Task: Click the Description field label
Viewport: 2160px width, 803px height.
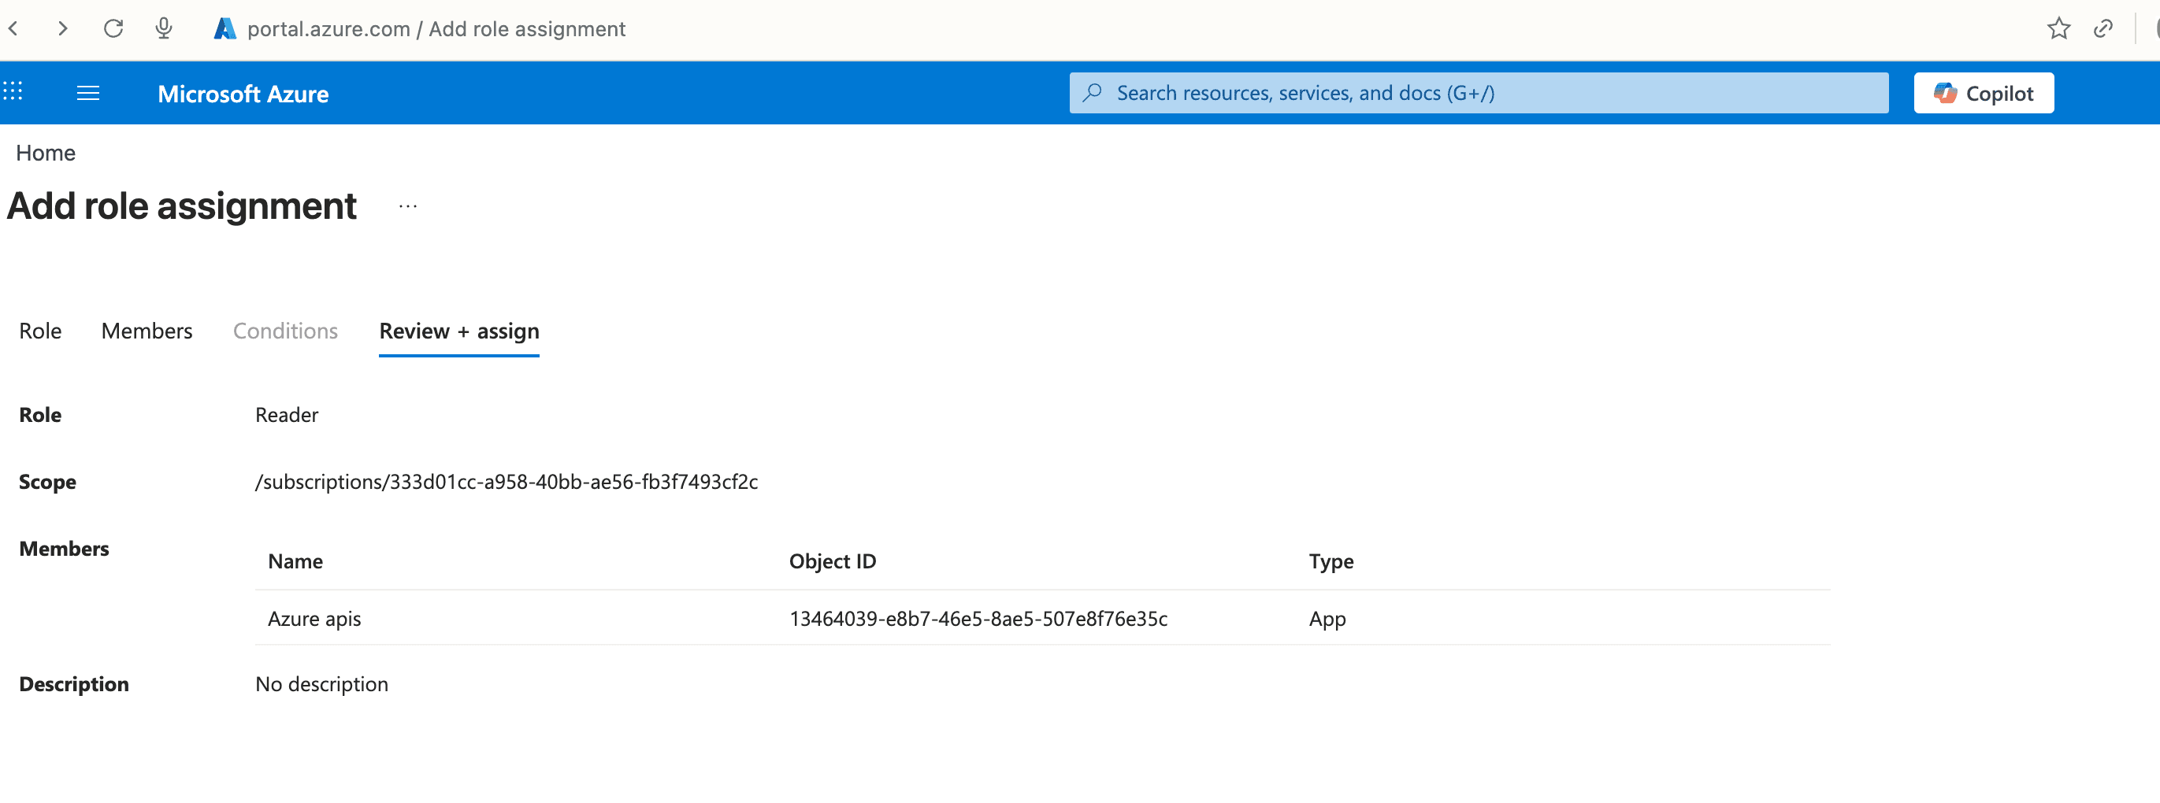Action: (x=75, y=684)
